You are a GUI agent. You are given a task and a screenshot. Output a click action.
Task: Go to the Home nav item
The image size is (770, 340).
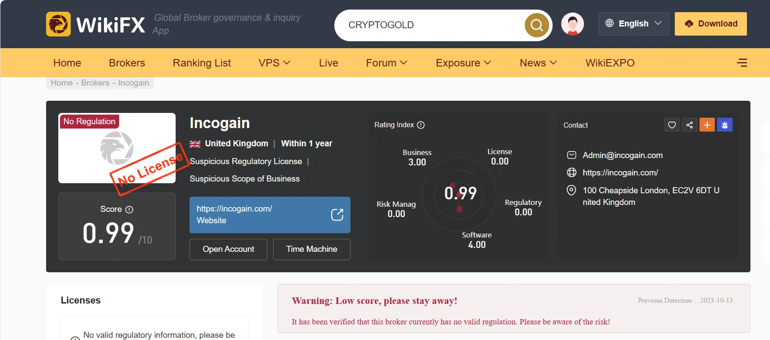pyautogui.click(x=67, y=63)
